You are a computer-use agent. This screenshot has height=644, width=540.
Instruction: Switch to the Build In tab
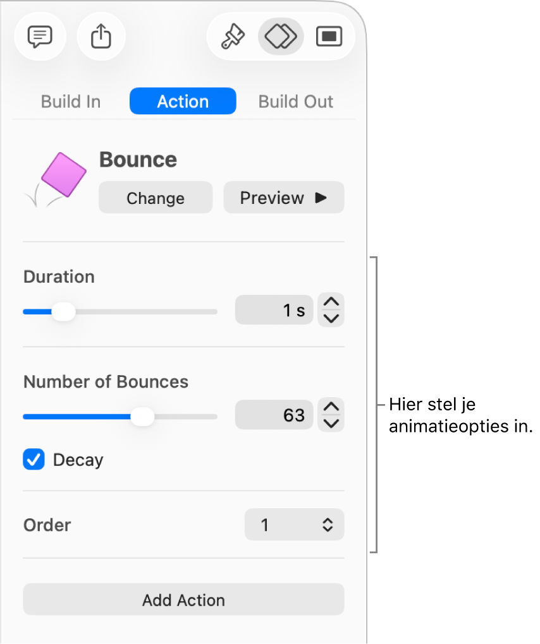tap(71, 102)
